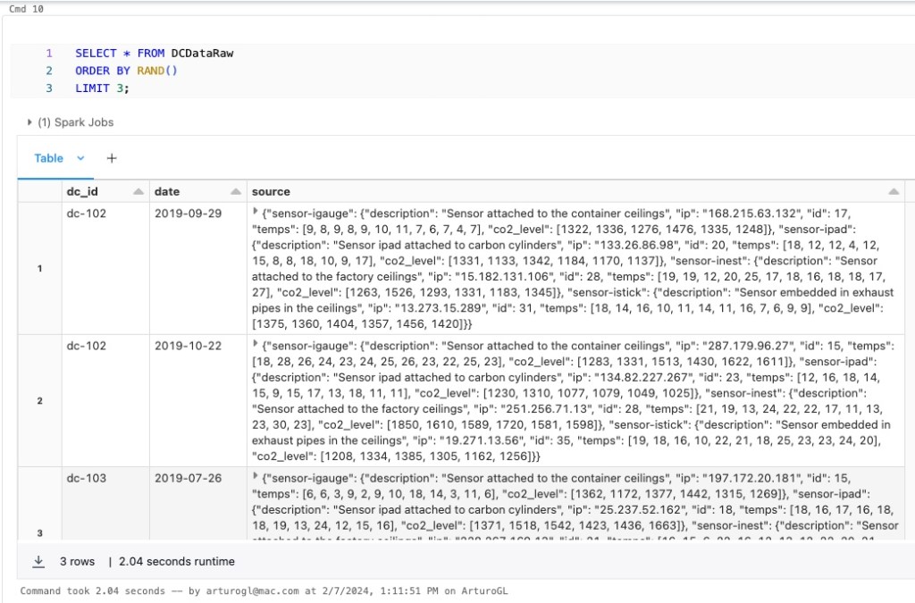Image resolution: width=915 pixels, height=603 pixels.
Task: Select the 2019-10-22 date cell
Action: (x=188, y=345)
